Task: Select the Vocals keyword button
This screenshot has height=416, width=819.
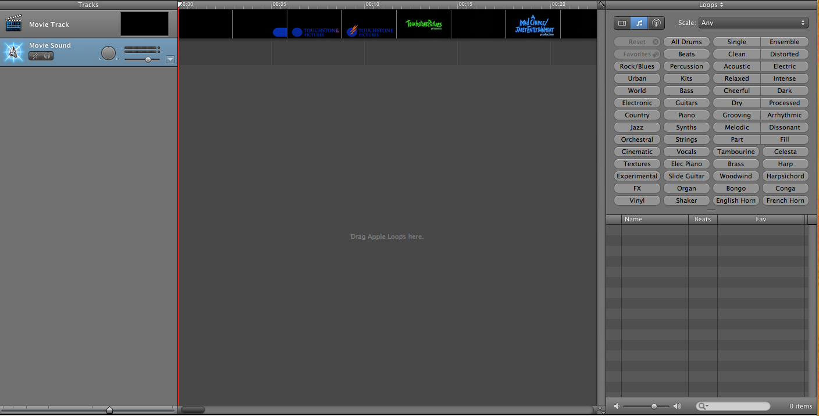Action: point(686,152)
